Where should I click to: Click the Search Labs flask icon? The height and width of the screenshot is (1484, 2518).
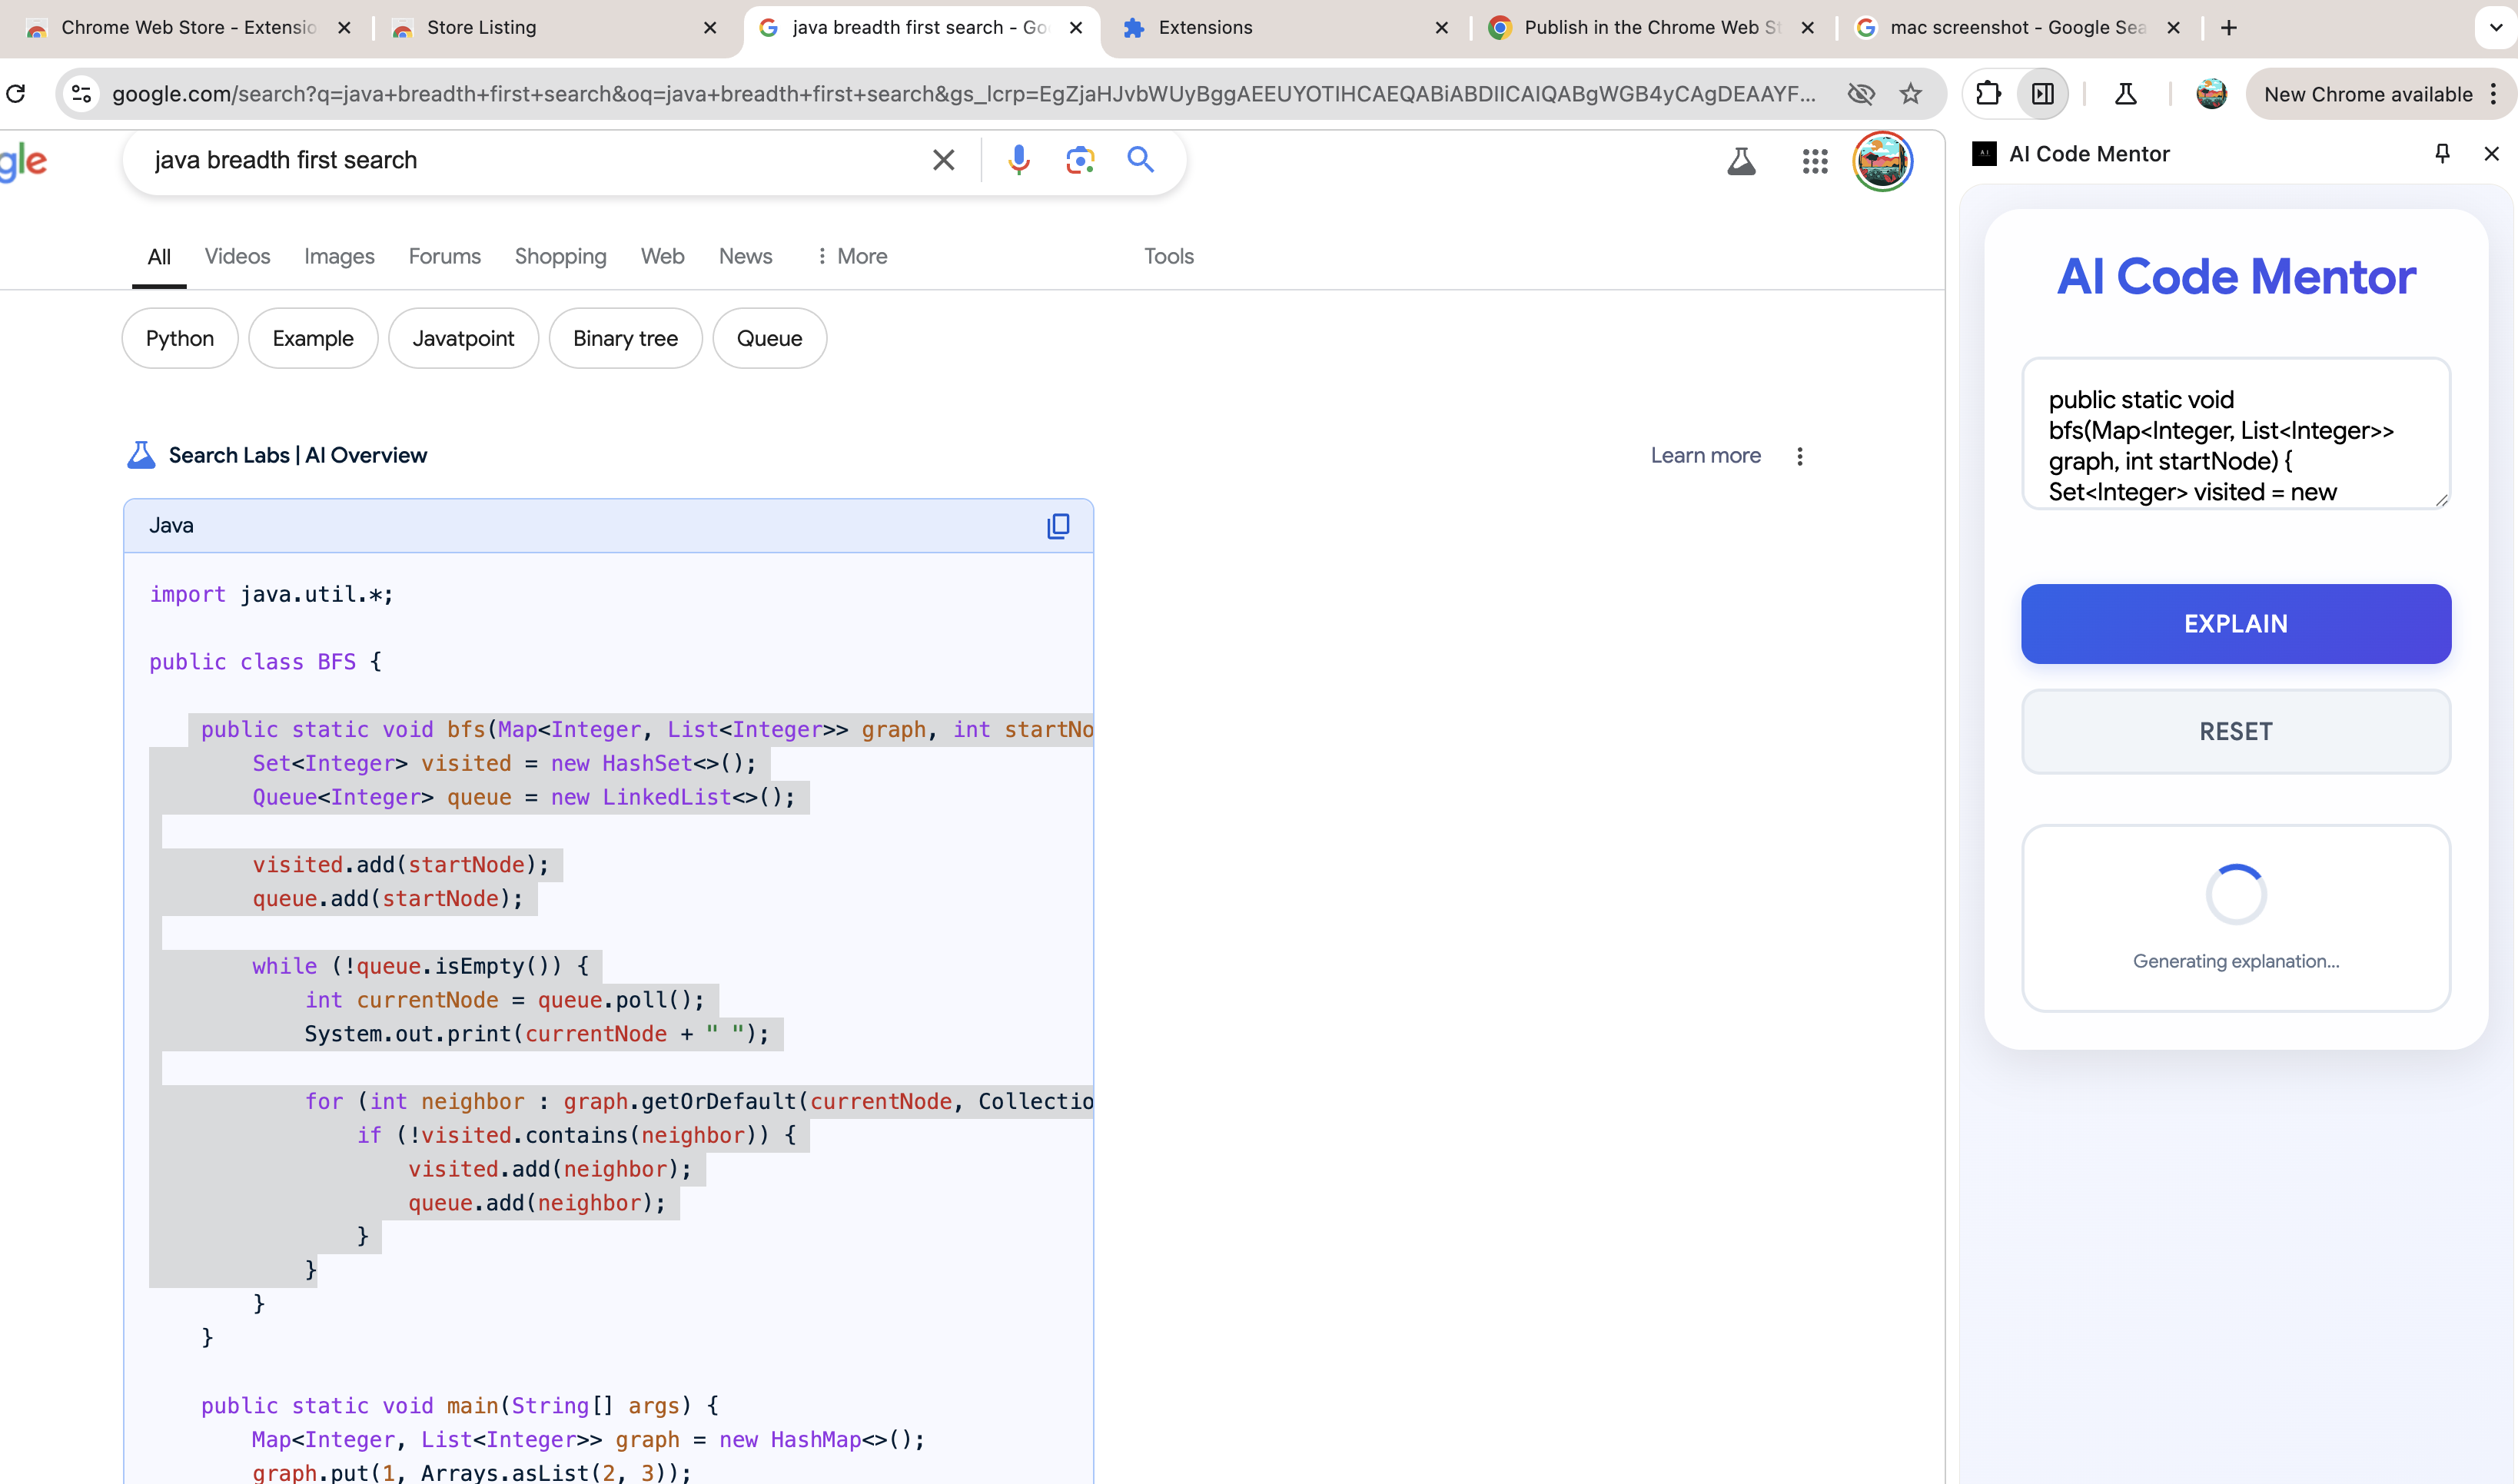click(1741, 161)
